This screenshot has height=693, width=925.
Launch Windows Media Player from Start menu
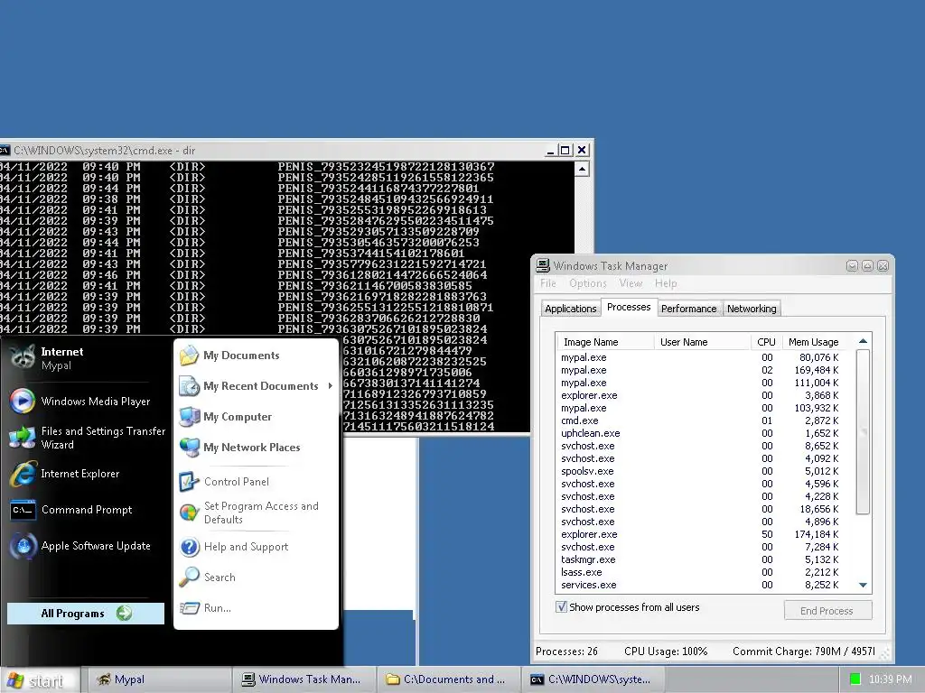[x=80, y=402]
